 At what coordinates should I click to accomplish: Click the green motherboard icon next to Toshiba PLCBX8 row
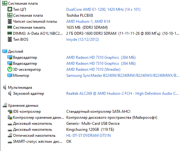tap(10, 15)
